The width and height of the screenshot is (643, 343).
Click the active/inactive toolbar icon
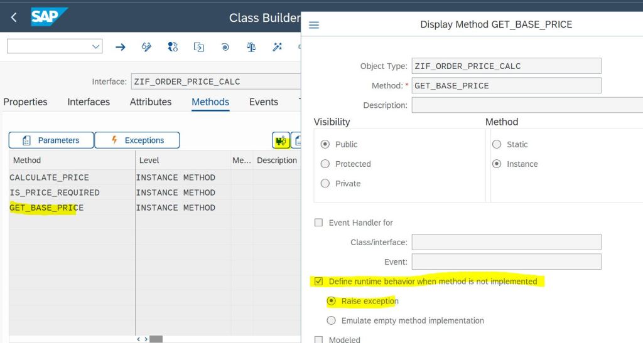tap(173, 47)
